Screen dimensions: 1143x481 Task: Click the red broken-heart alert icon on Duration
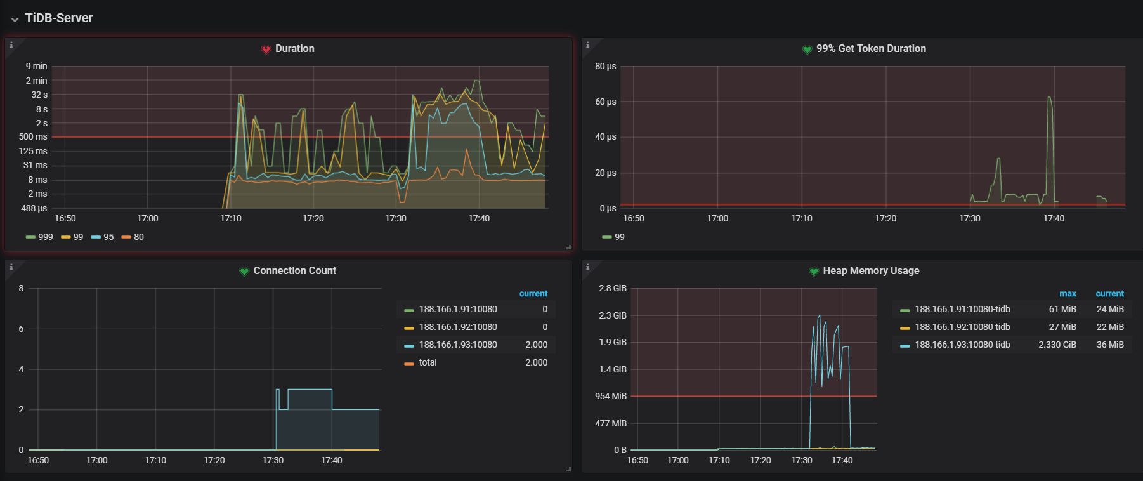coord(266,49)
